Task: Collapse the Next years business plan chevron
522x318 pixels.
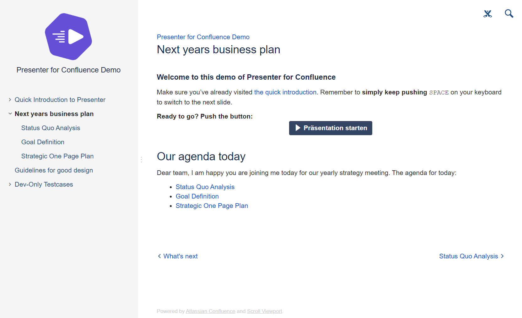Action: tap(10, 114)
